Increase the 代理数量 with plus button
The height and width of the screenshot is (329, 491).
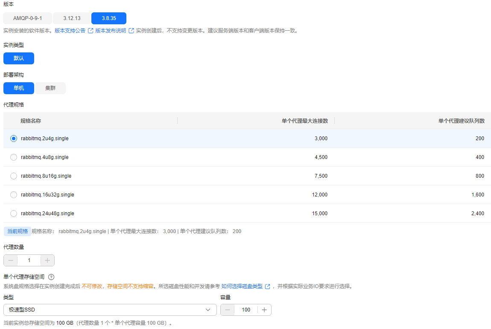tap(47, 260)
